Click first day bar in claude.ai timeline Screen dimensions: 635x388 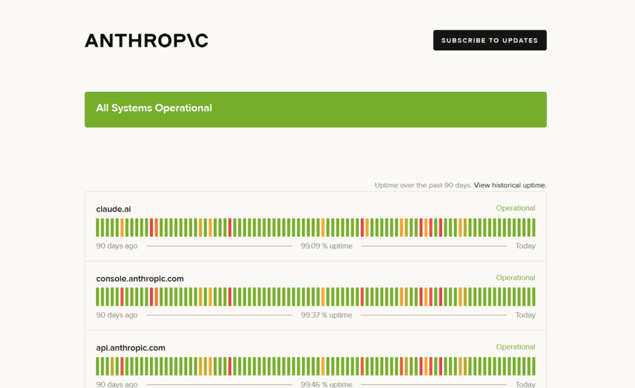[97, 227]
